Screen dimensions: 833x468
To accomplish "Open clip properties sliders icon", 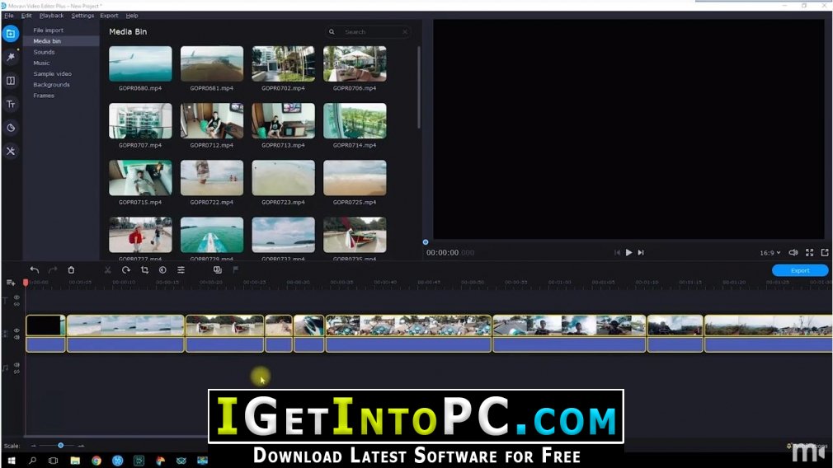I will [x=181, y=270].
